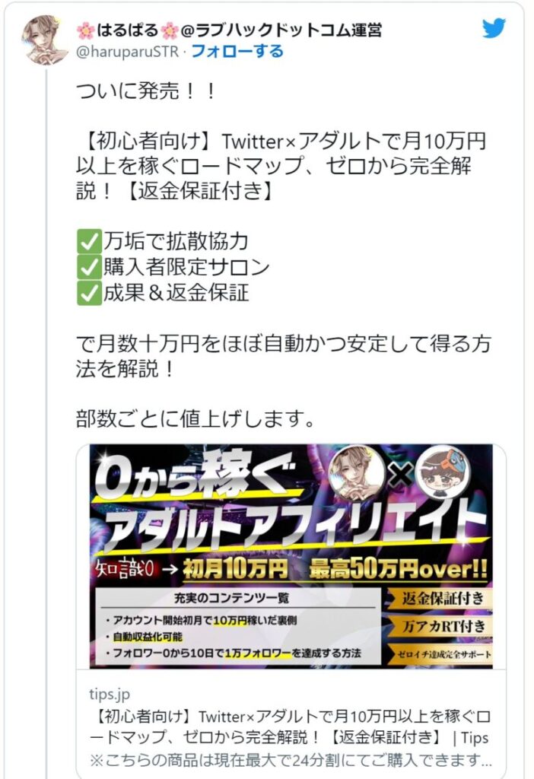Image resolution: width=534 pixels, height=779 pixels.
Task: Click the cherry blossom emoji after はるぱる
Action: (x=170, y=30)
